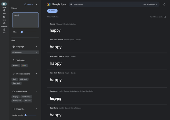
Task: Open the Open Sans font family
Action: [x=54, y=108]
